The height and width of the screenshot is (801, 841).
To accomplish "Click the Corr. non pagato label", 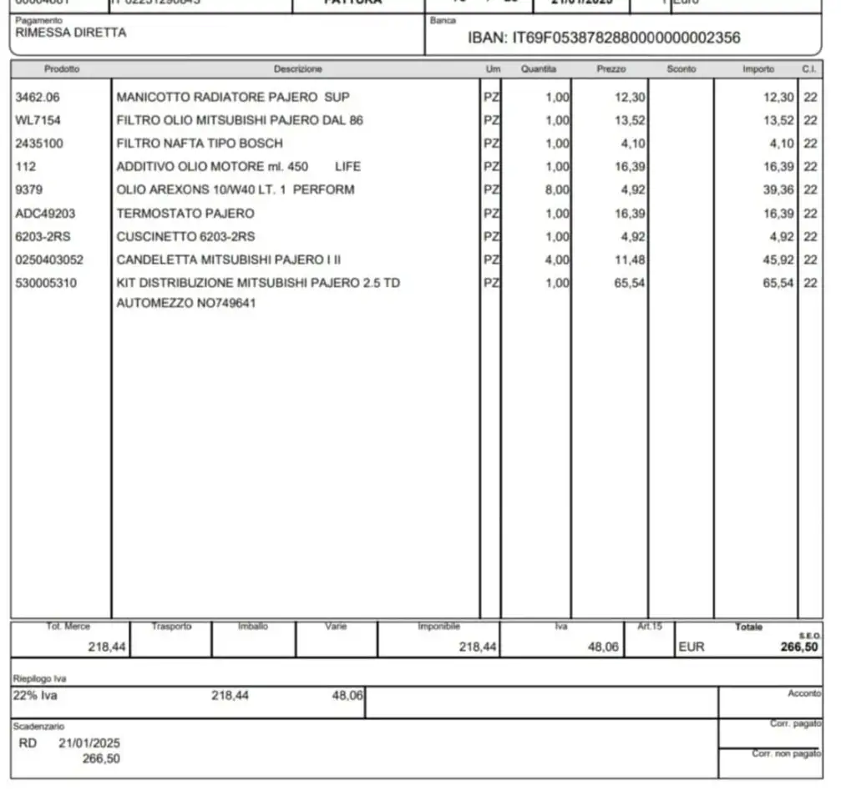I will pyautogui.click(x=786, y=753).
